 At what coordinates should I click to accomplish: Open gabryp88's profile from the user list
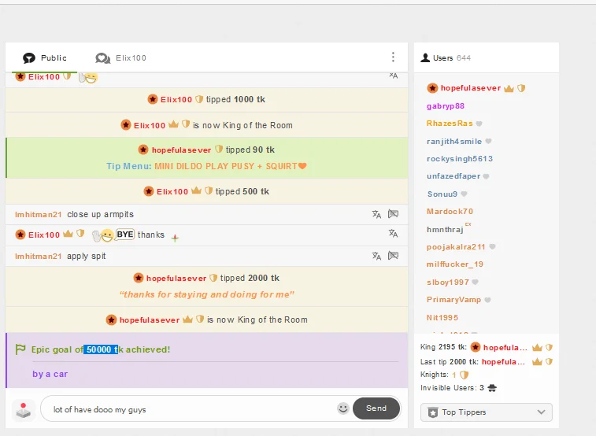click(x=446, y=105)
